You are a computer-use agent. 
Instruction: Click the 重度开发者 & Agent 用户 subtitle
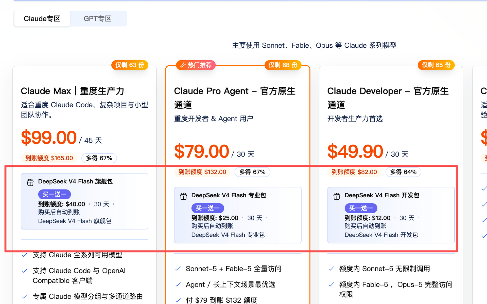(x=214, y=119)
